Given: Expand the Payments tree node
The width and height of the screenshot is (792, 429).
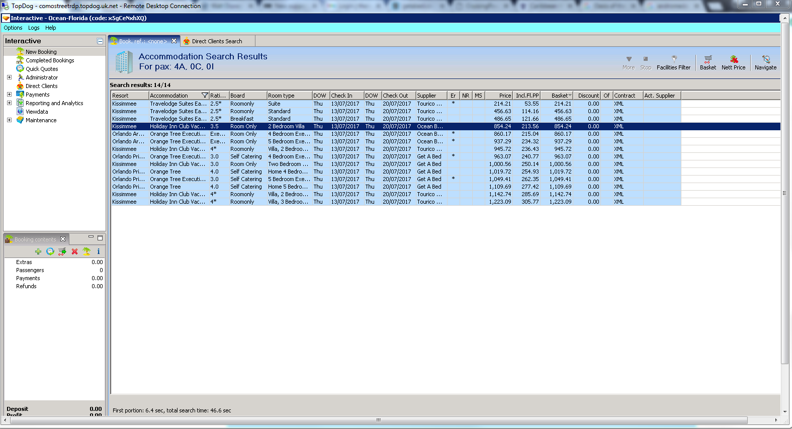Looking at the screenshot, I should (9, 95).
